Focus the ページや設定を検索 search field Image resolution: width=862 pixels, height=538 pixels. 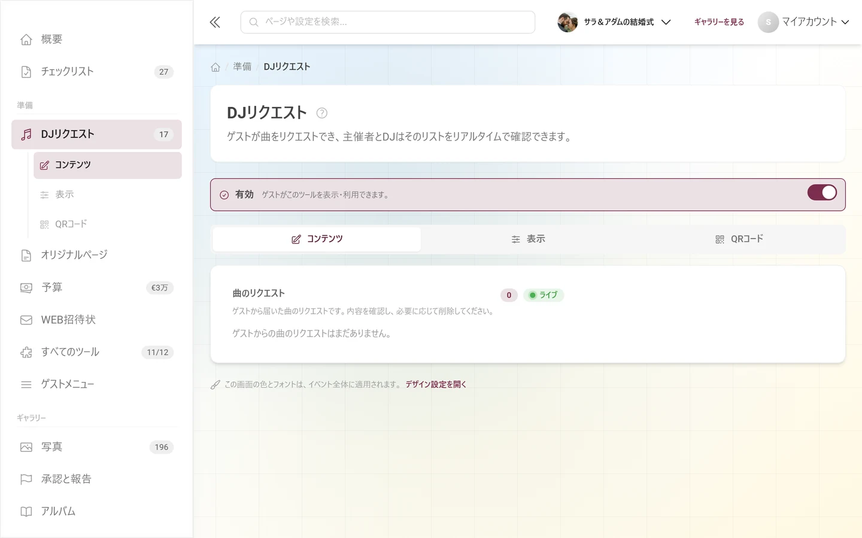click(x=388, y=22)
